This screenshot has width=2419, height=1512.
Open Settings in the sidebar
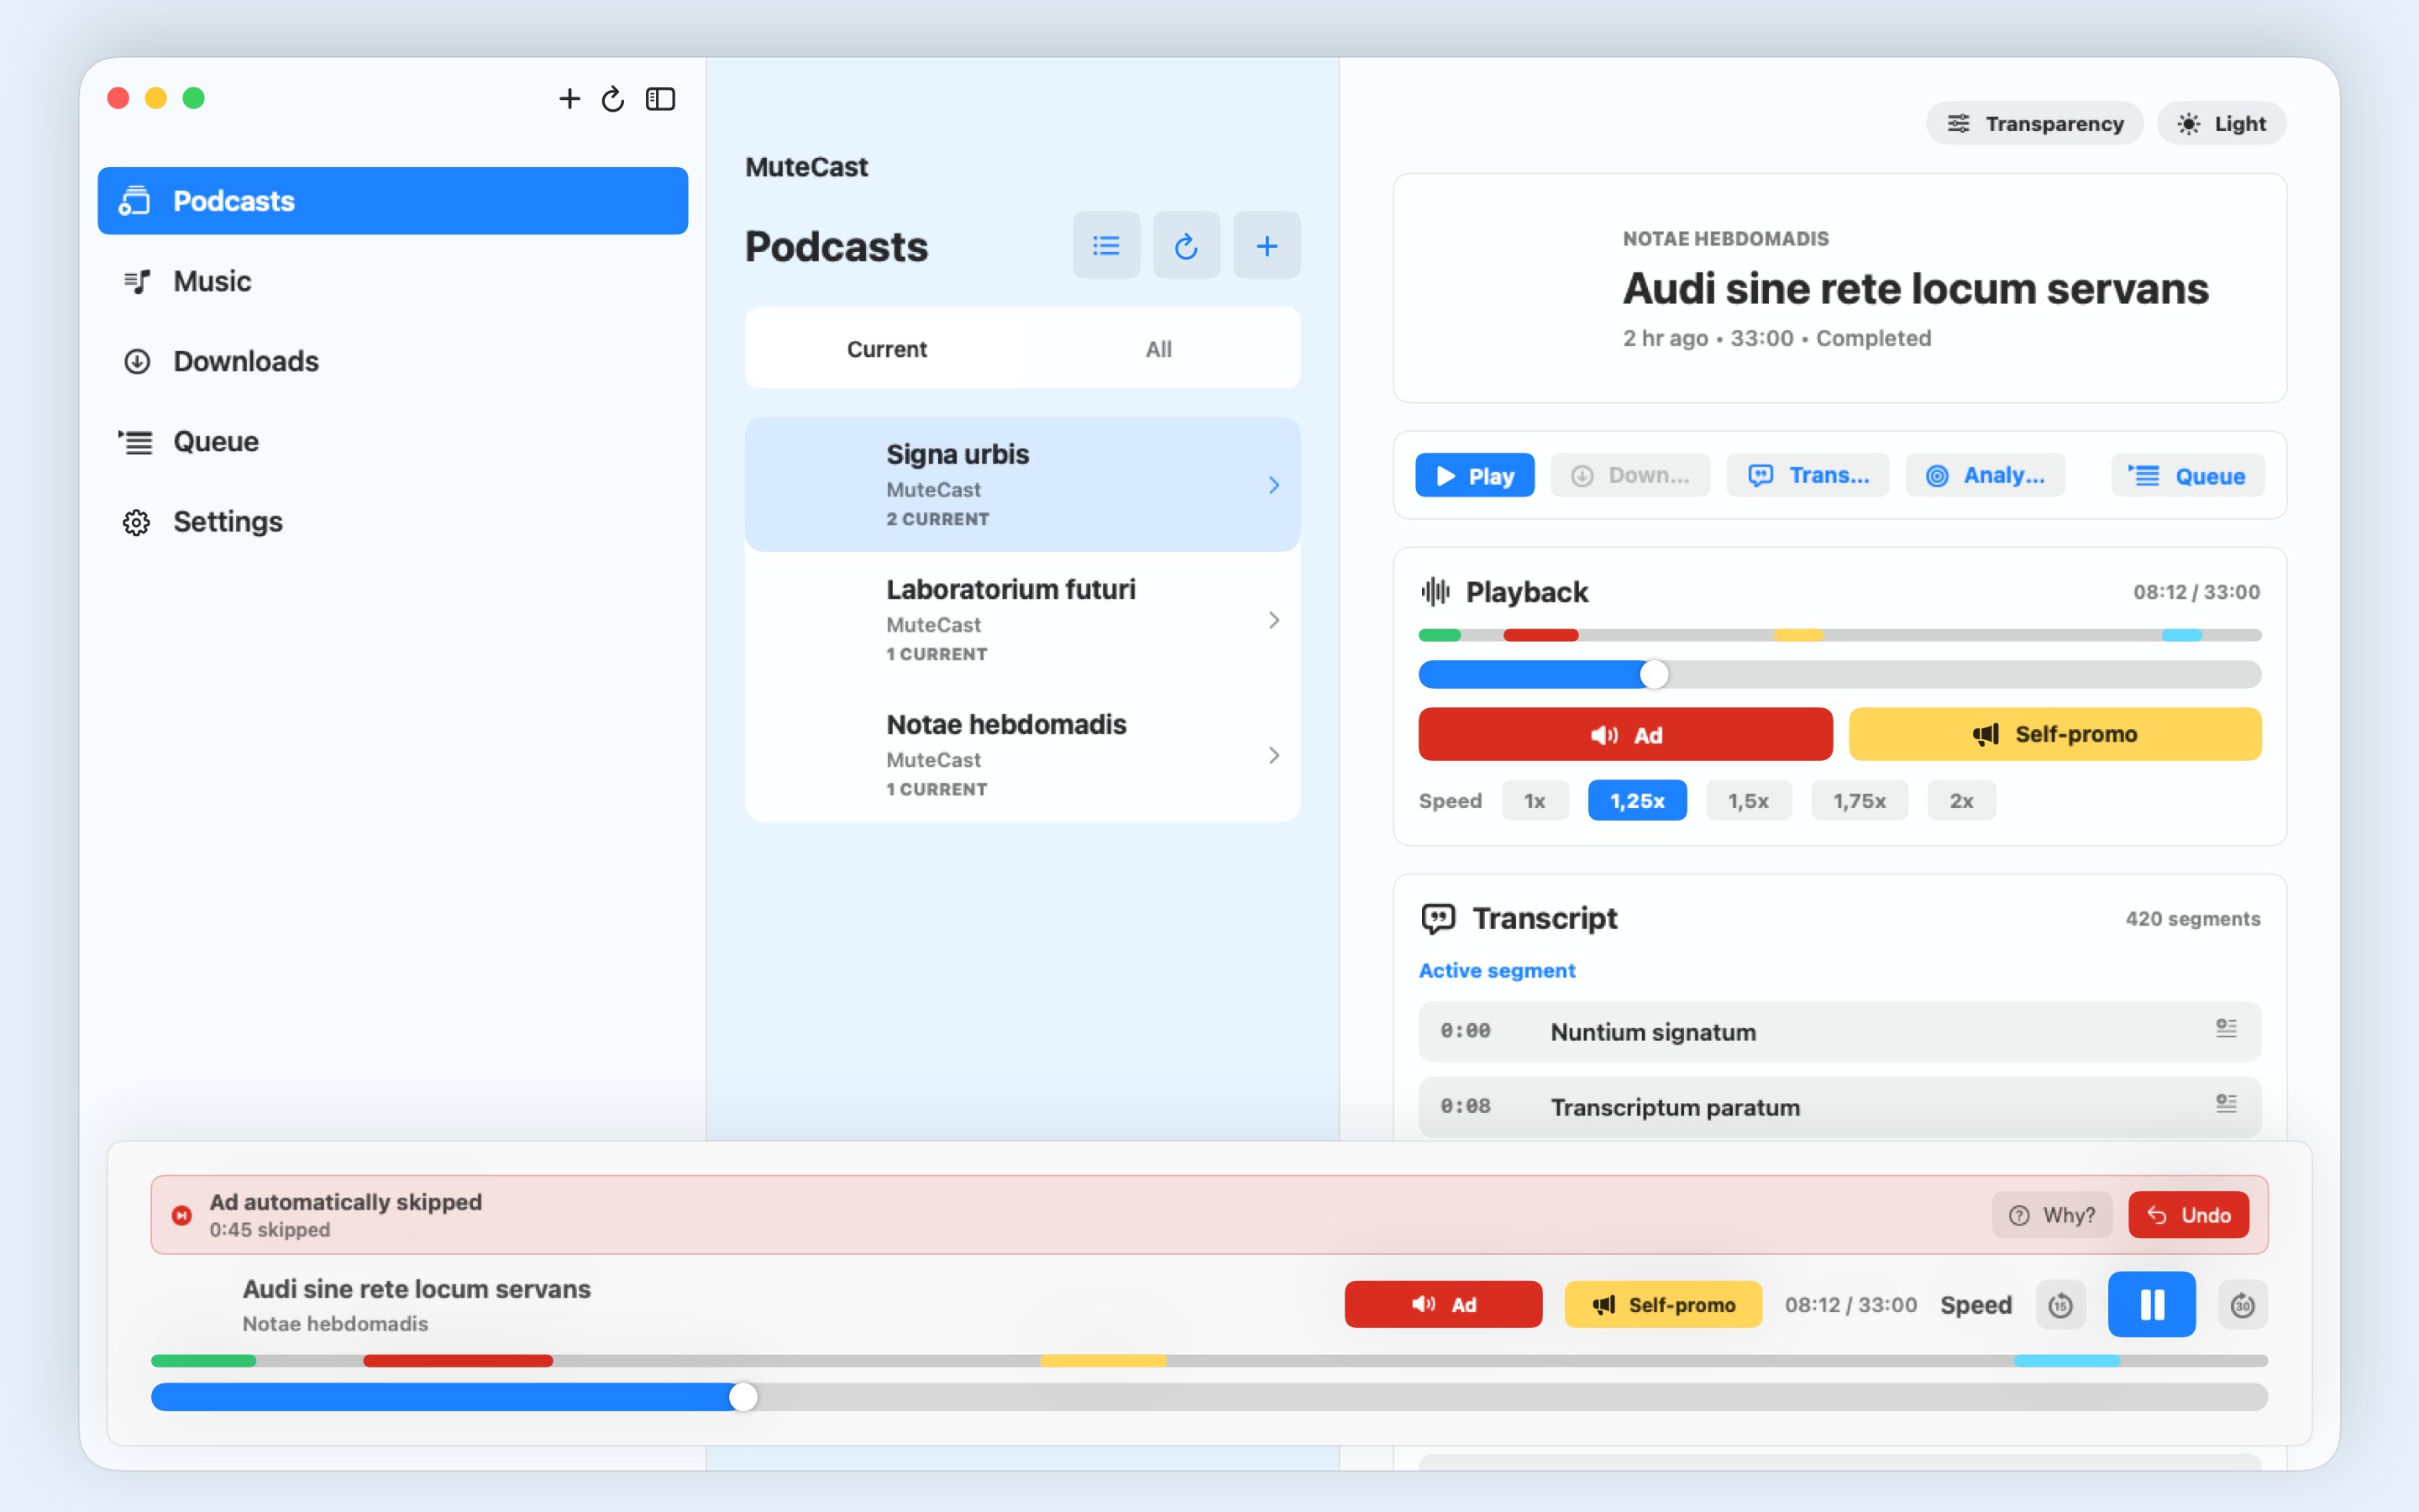coord(393,521)
